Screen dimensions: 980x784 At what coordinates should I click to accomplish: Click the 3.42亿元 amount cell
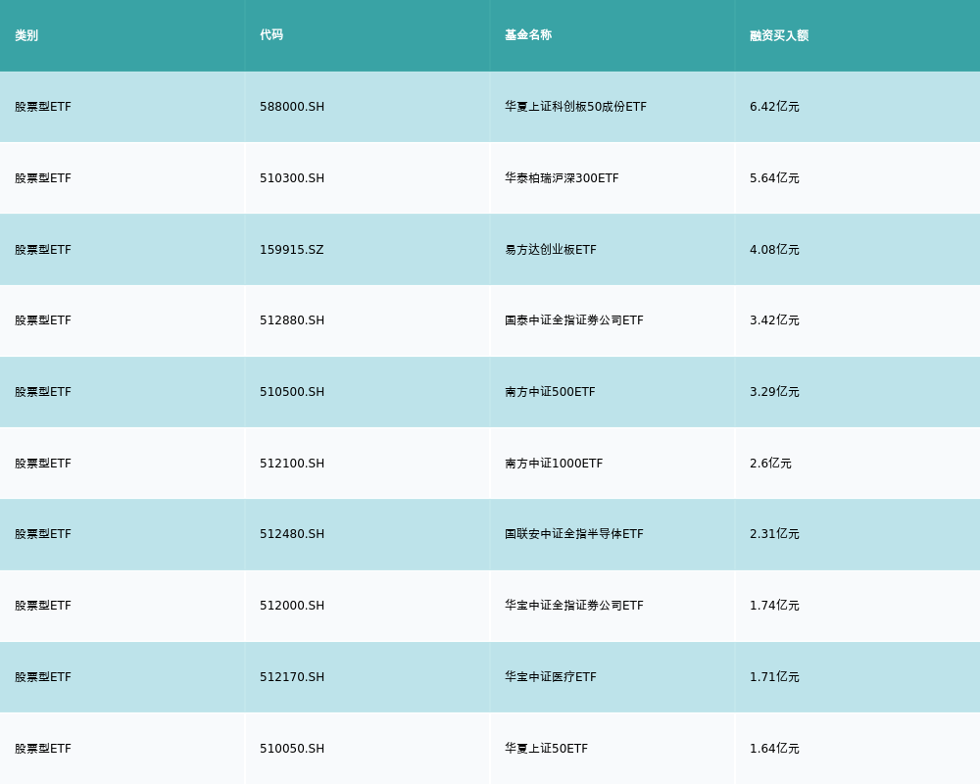(x=774, y=320)
